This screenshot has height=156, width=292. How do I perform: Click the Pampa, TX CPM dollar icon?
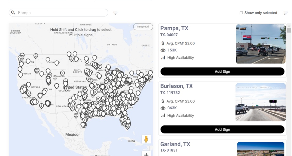(x=163, y=43)
